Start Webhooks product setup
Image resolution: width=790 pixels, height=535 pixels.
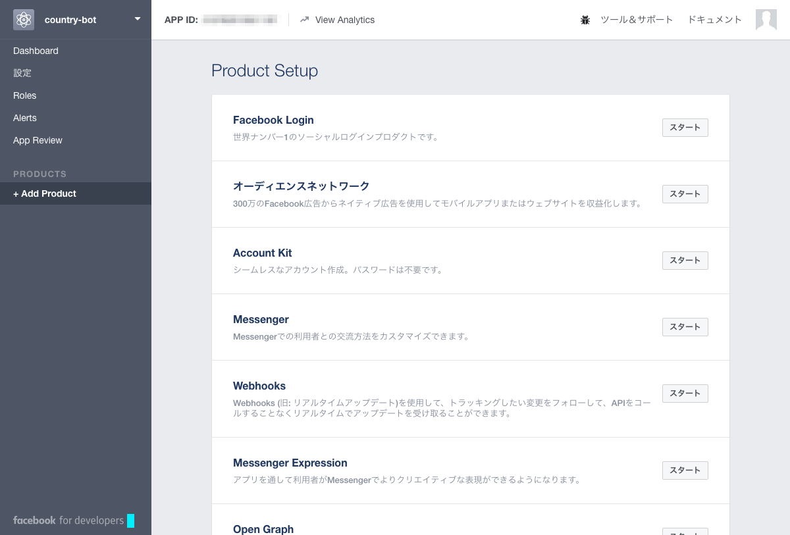click(x=685, y=394)
